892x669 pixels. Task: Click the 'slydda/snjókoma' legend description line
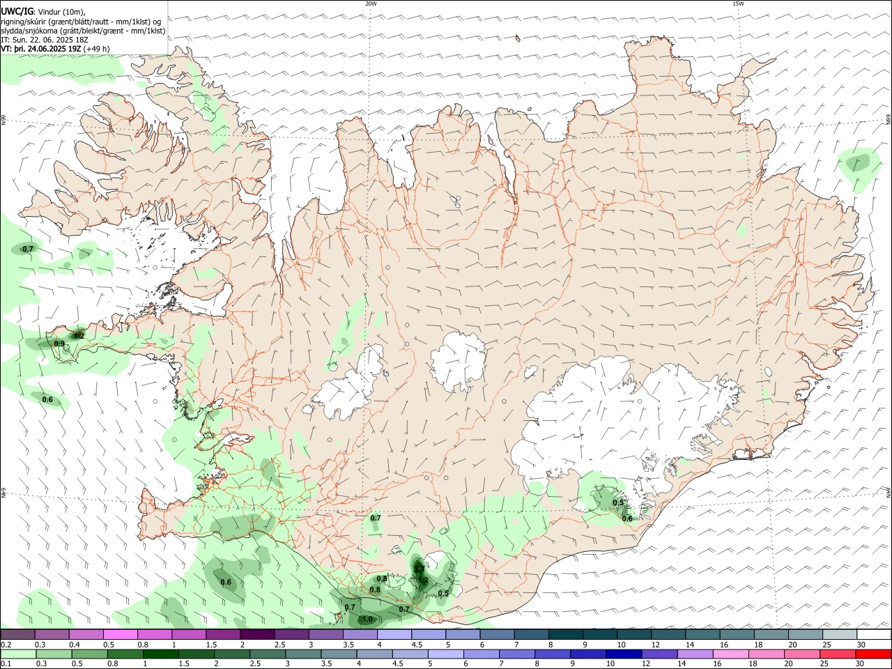tap(83, 31)
